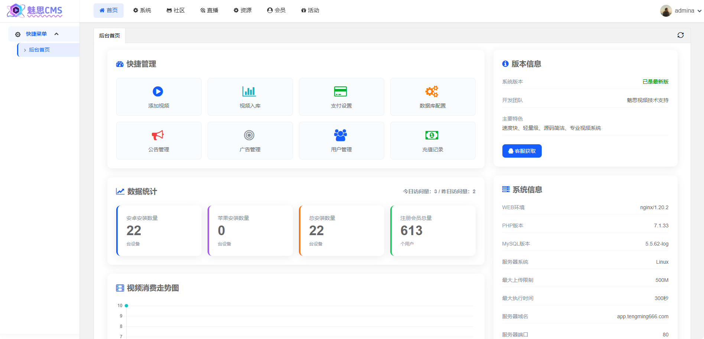Open the 添加视频 (Add Video) tool

(x=158, y=97)
